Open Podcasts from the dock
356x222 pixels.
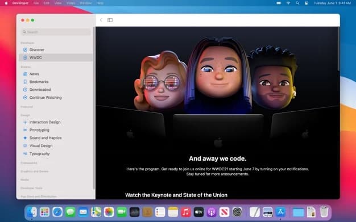click(212, 212)
